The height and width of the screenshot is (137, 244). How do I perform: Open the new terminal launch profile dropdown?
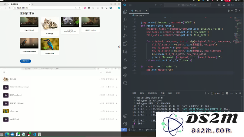[x=208, y=93]
